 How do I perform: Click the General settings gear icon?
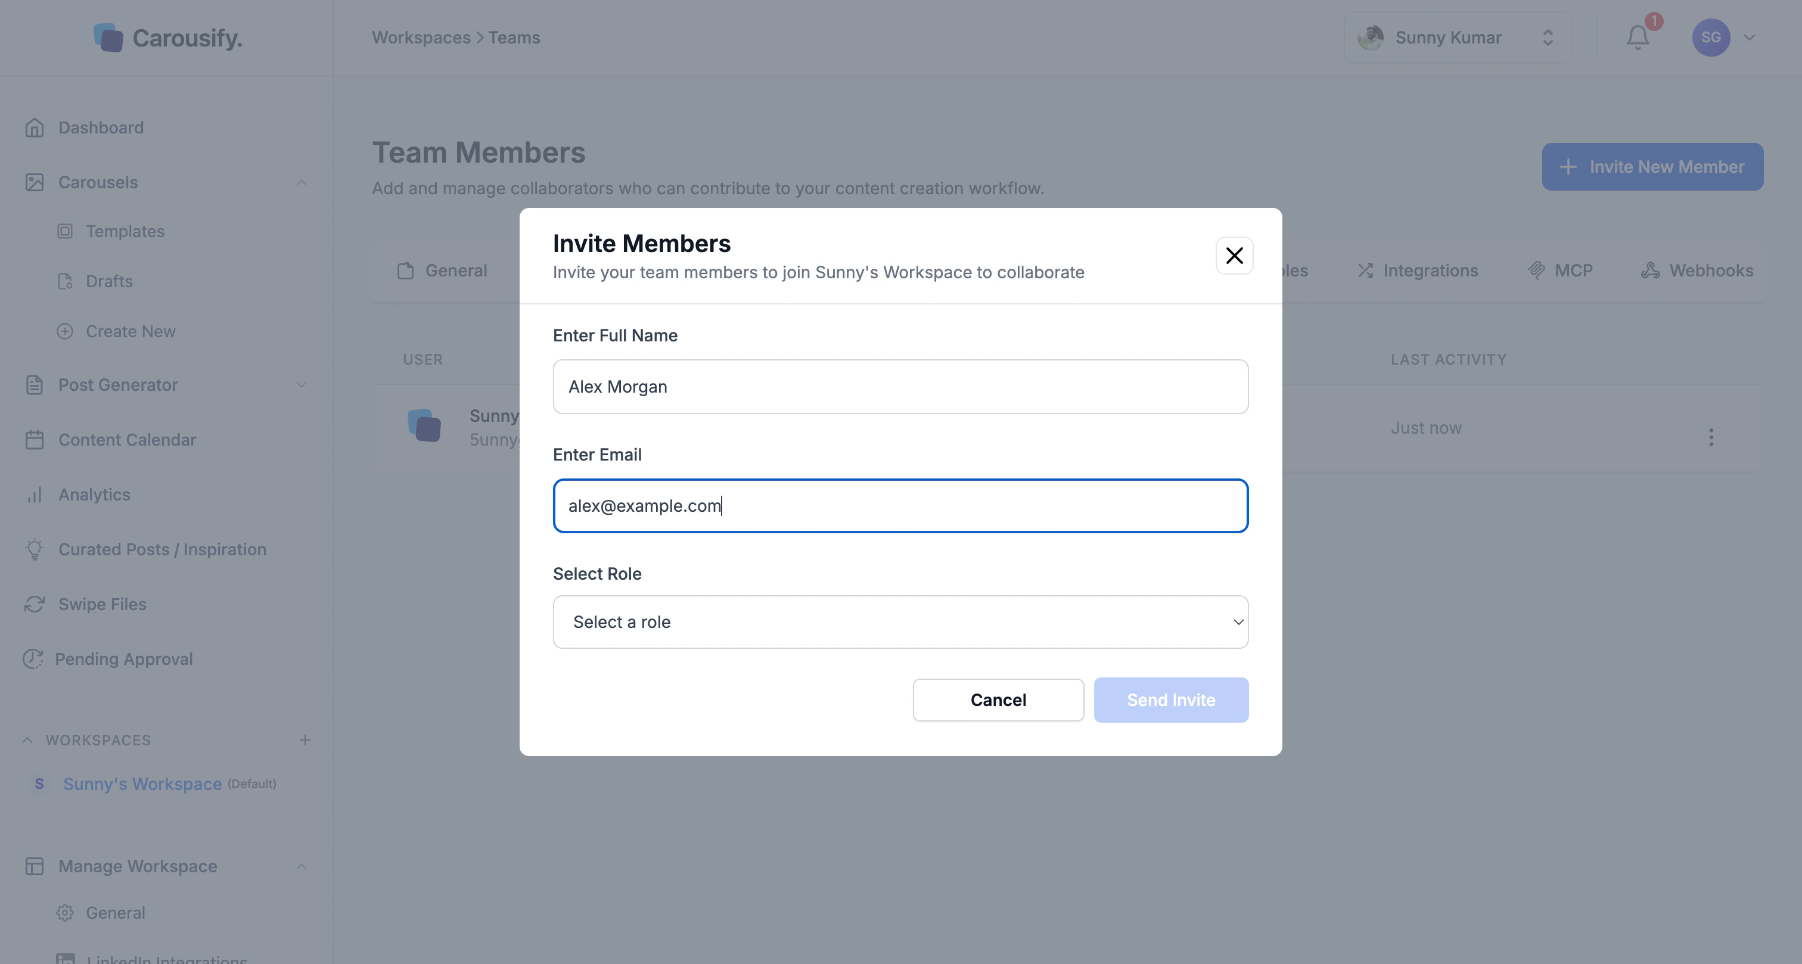65,913
